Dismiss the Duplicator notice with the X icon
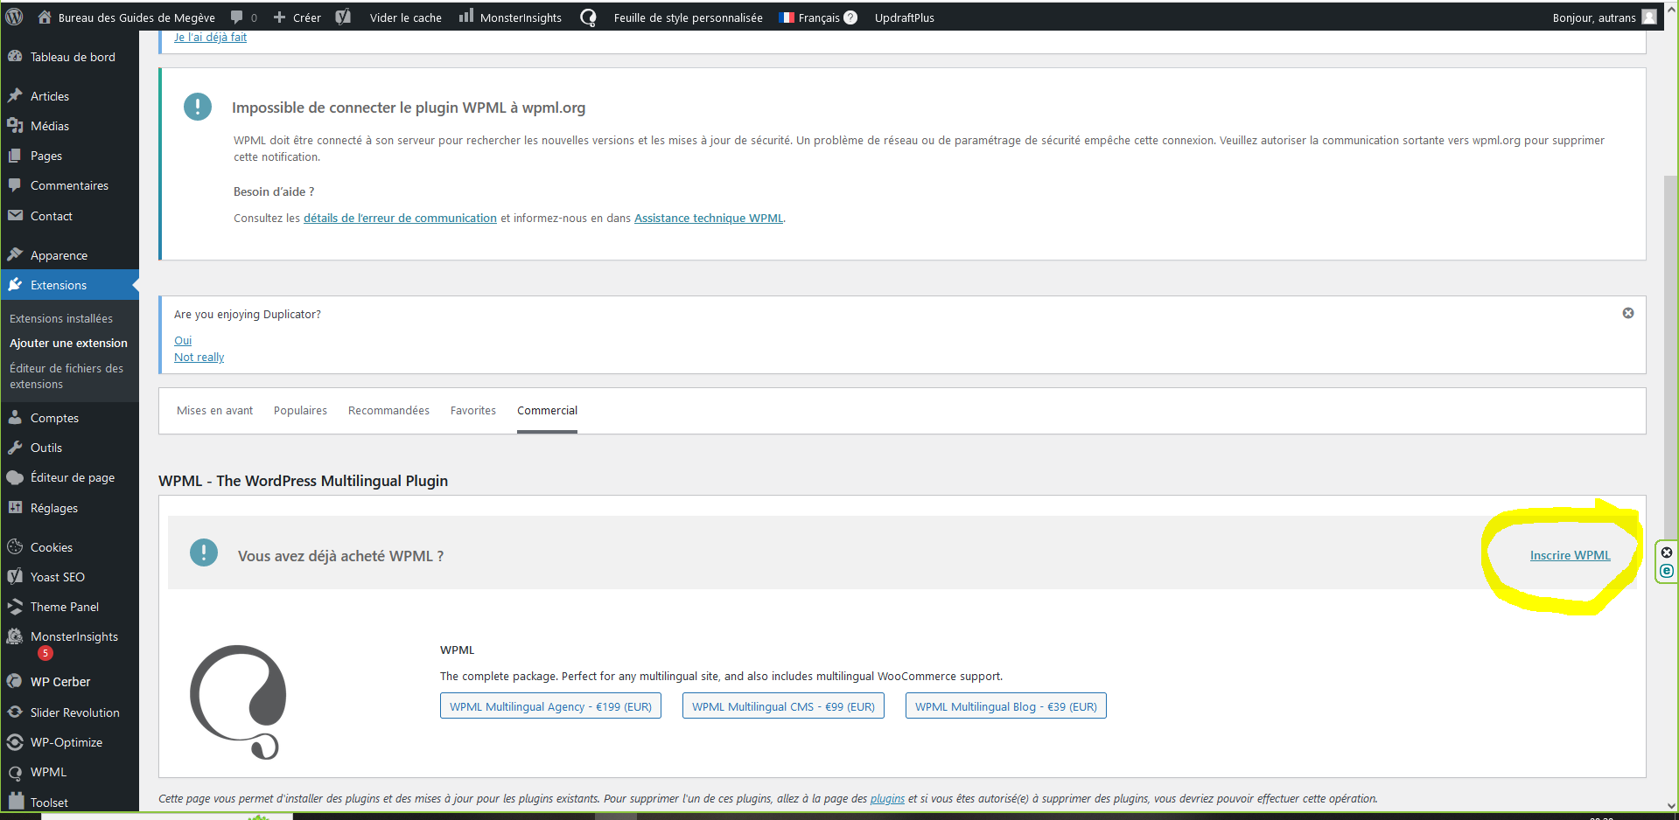The image size is (1679, 820). coord(1628,313)
